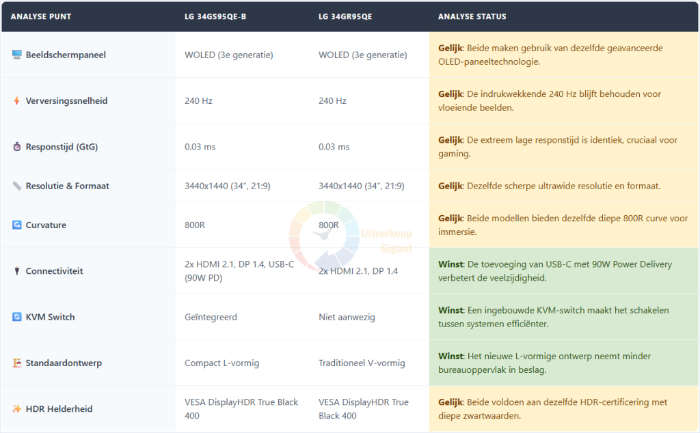Click the Gelijk status about ultrawide resolutie

[x=550, y=186]
